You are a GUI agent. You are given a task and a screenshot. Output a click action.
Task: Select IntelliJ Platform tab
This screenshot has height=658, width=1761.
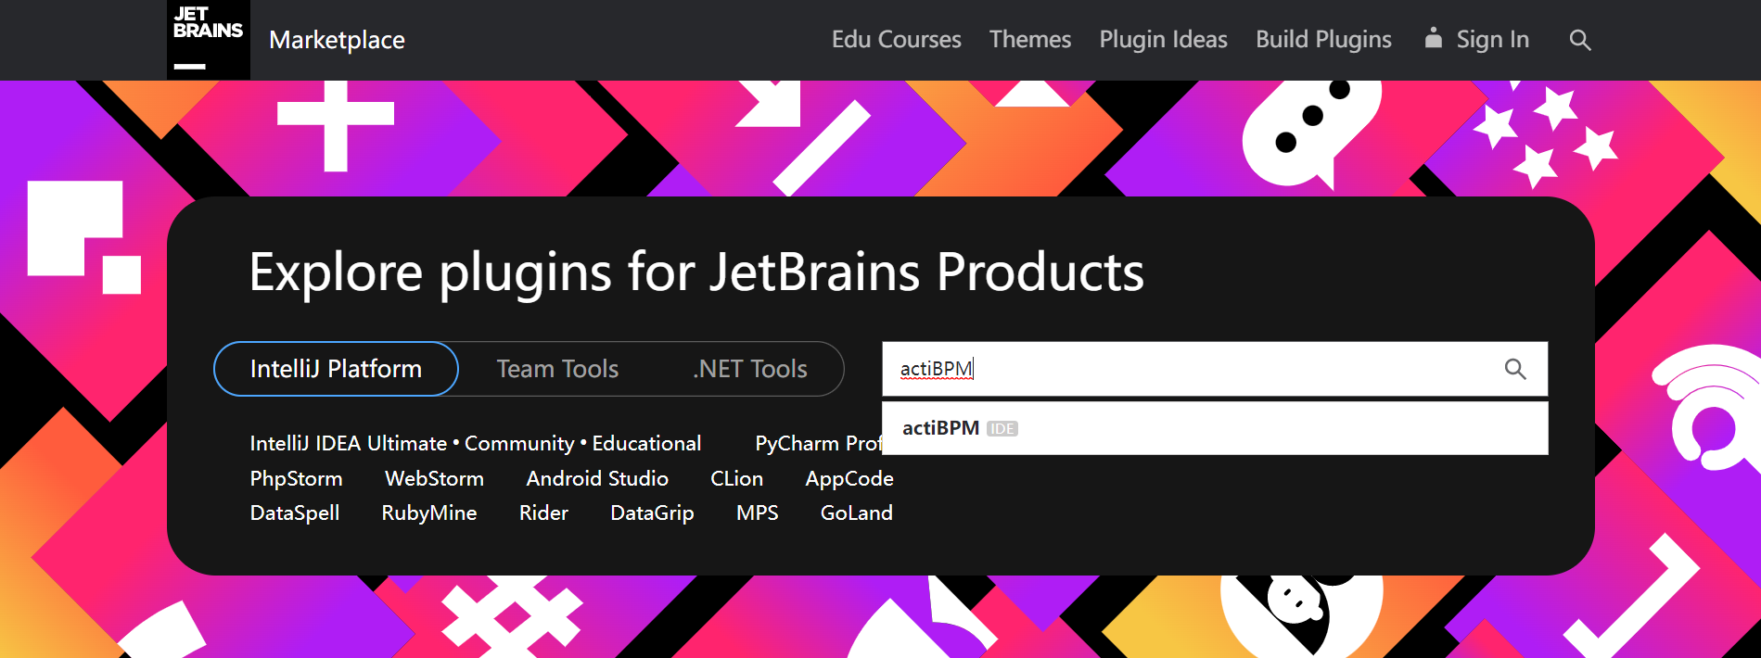pos(336,369)
